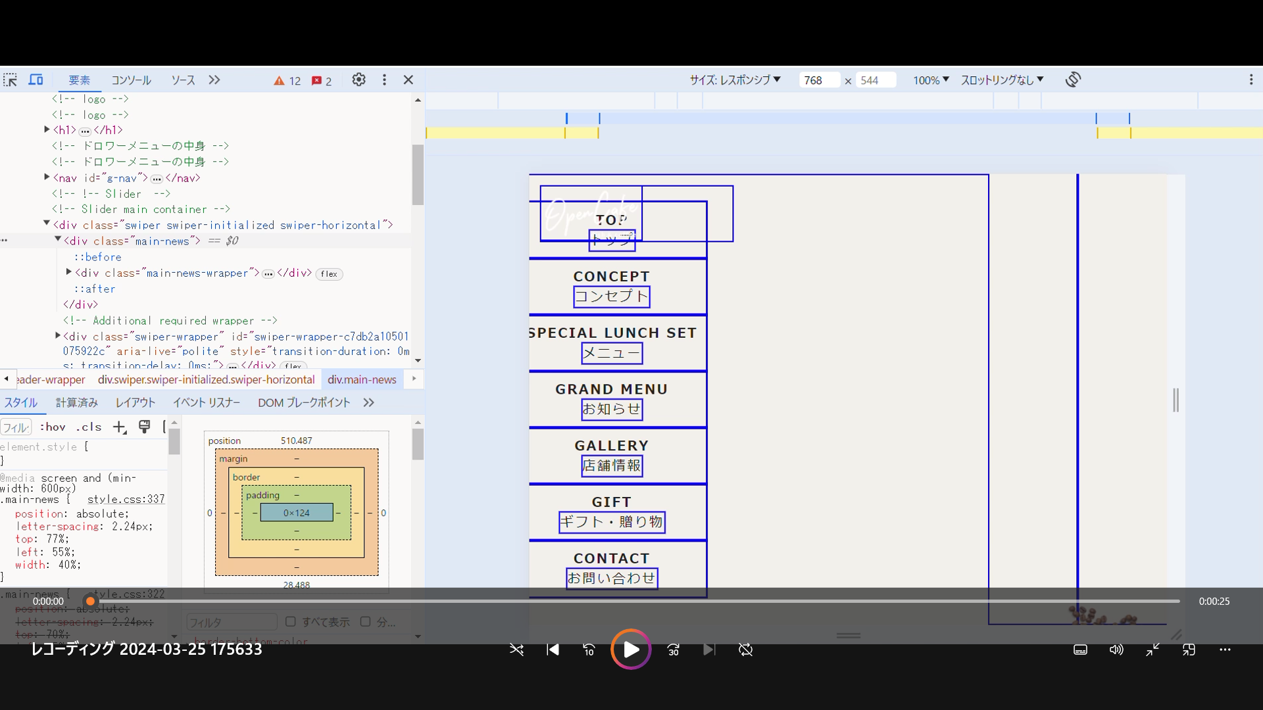Screen dimensions: 1263x710
Task: Enable the すべて表示 checkbox
Action: pyautogui.click(x=291, y=622)
